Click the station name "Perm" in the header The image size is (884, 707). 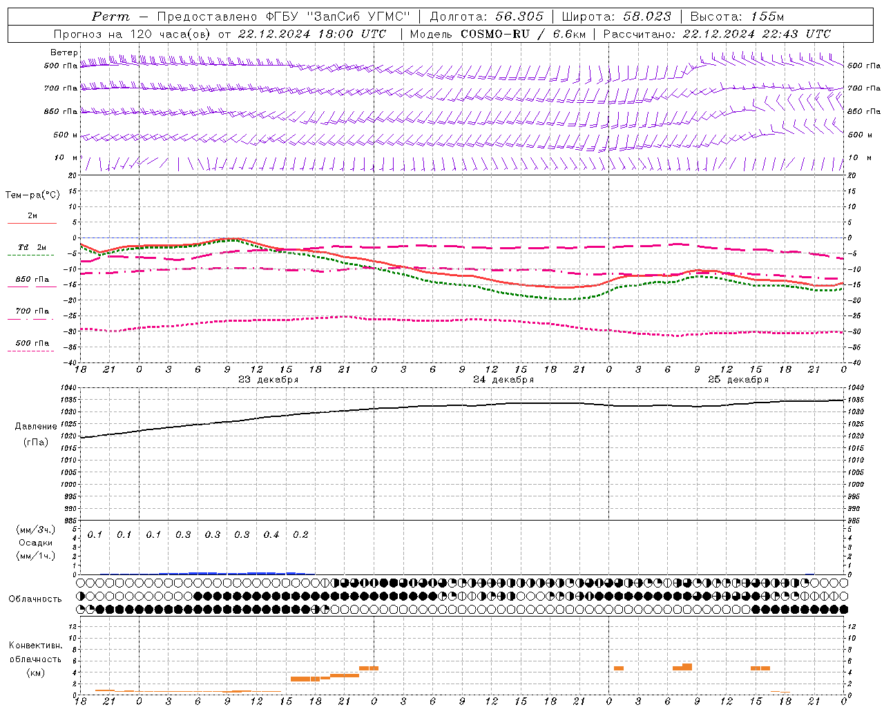110,17
